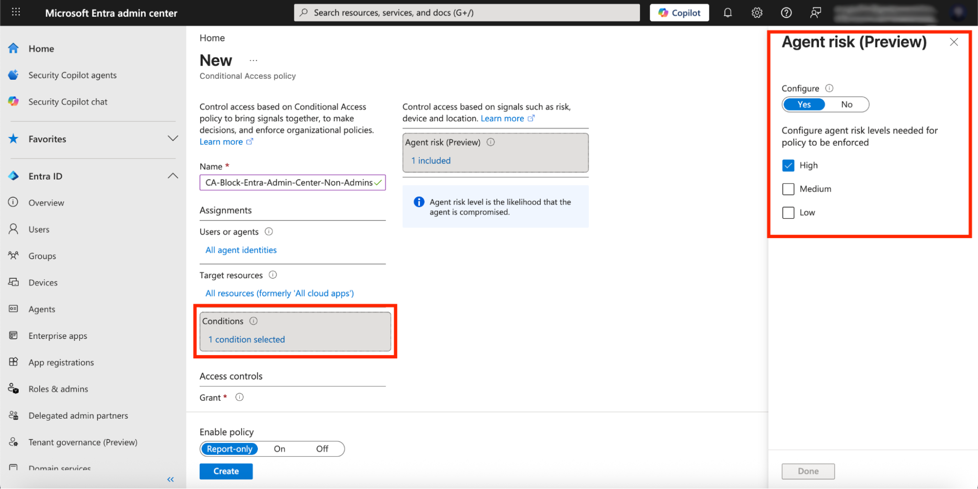978x489 pixels.
Task: Click the Security Copilot chat icon
Action: [x=14, y=102]
